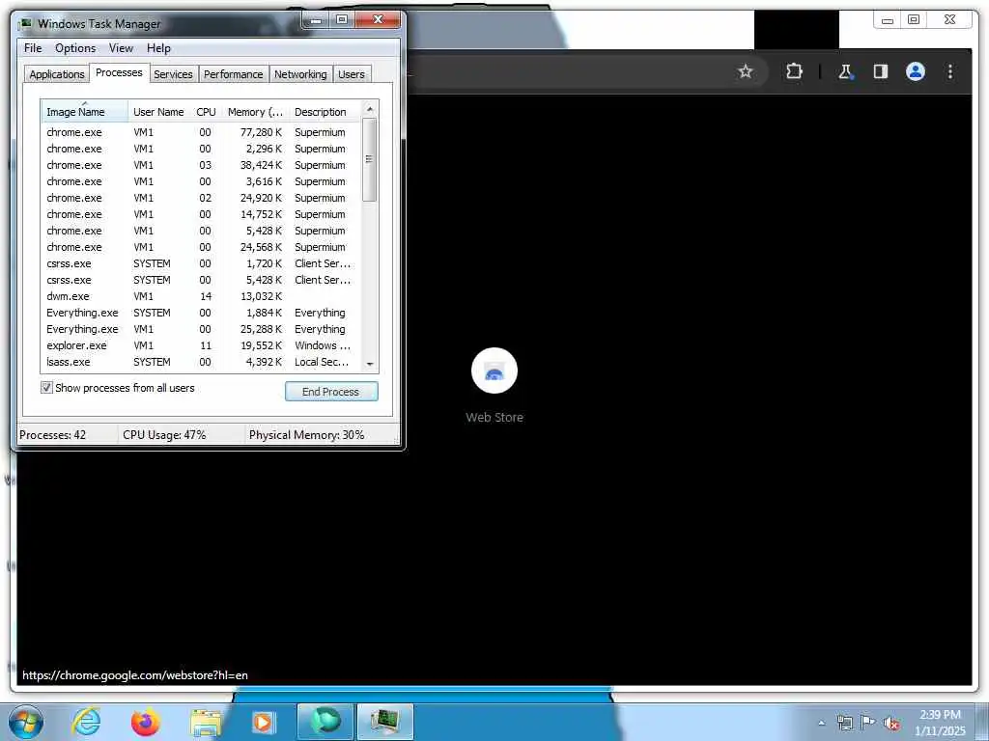The height and width of the screenshot is (741, 989).
Task: Sort by User Name column header
Action: point(158,112)
